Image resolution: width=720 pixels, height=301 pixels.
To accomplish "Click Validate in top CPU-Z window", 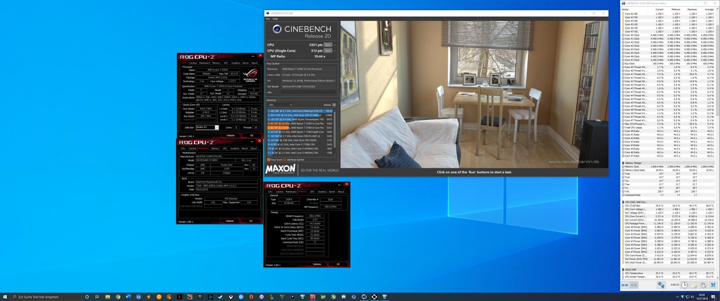I will 230,135.
